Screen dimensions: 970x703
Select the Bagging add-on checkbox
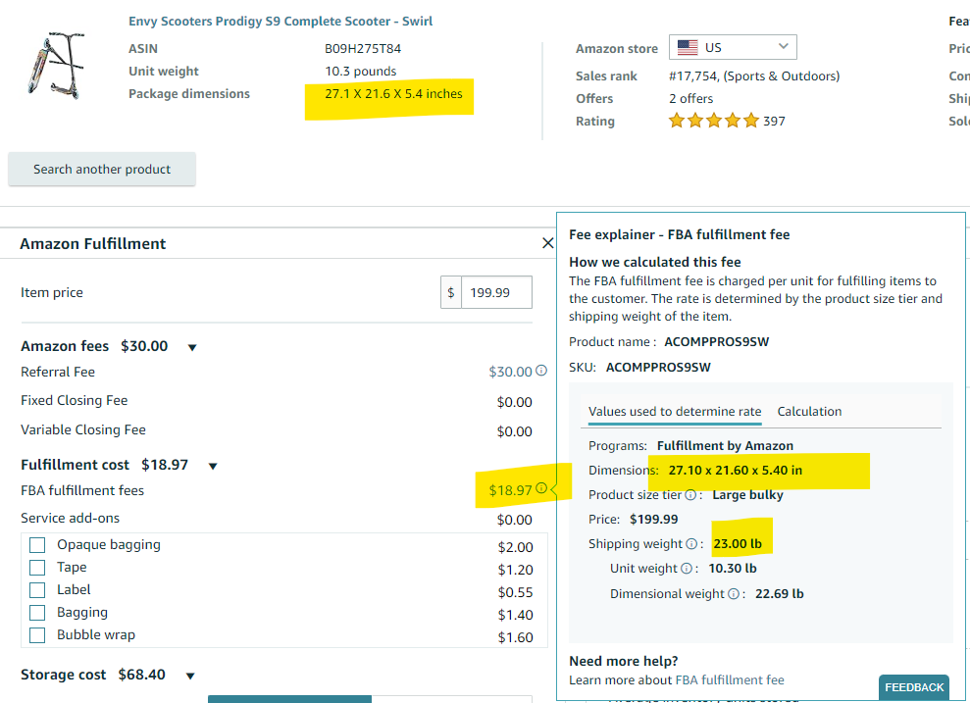pyautogui.click(x=37, y=613)
